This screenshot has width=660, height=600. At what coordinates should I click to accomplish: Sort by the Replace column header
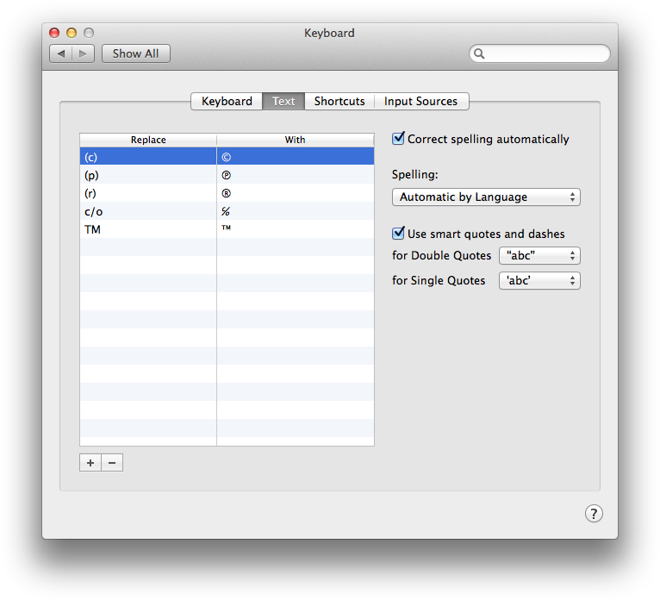click(x=148, y=140)
